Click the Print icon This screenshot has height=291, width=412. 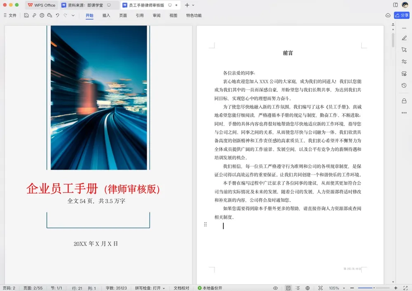(42, 16)
